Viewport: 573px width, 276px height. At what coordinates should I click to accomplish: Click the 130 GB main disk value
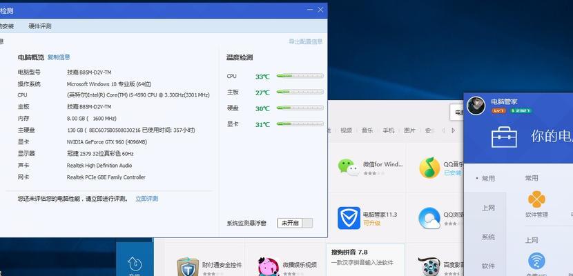(131, 130)
